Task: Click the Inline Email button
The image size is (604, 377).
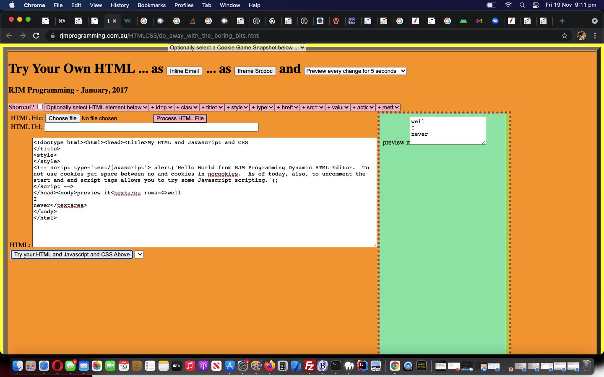Action: coord(184,71)
